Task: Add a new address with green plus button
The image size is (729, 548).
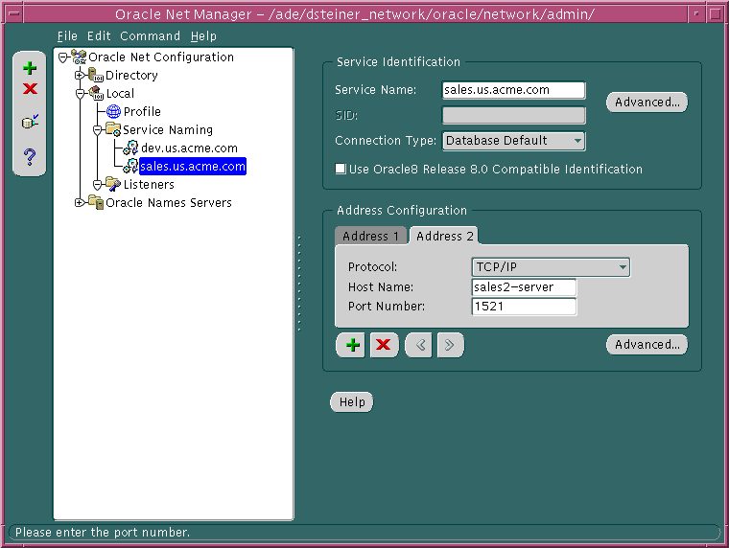Action: click(x=354, y=345)
